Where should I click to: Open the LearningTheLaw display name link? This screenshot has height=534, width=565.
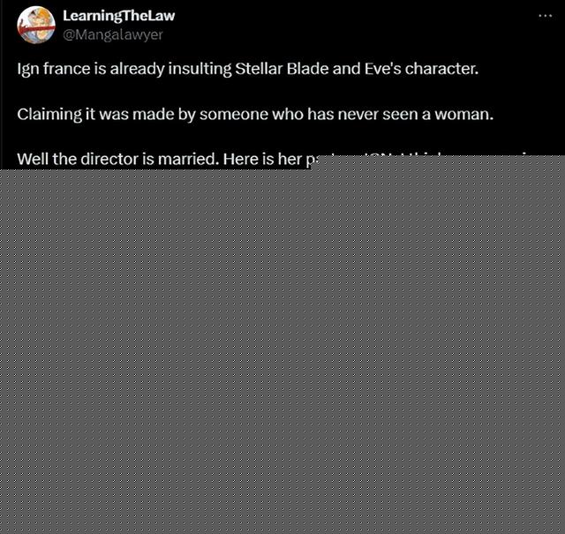coord(118,17)
